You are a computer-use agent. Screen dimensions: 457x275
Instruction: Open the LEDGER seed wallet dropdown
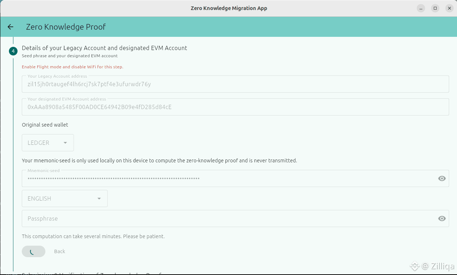(48, 143)
